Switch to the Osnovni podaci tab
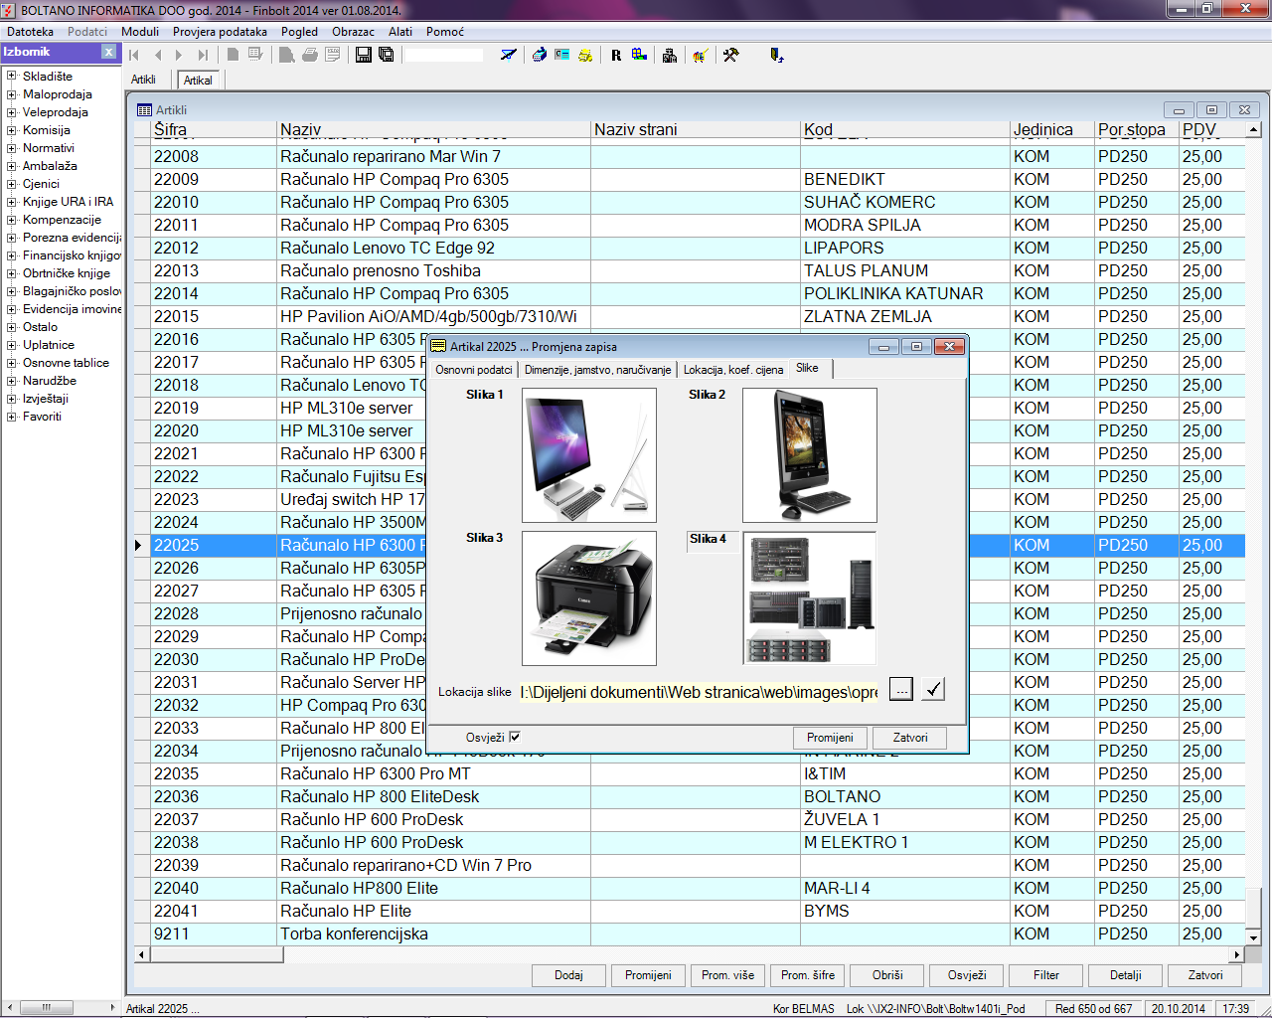 474,370
